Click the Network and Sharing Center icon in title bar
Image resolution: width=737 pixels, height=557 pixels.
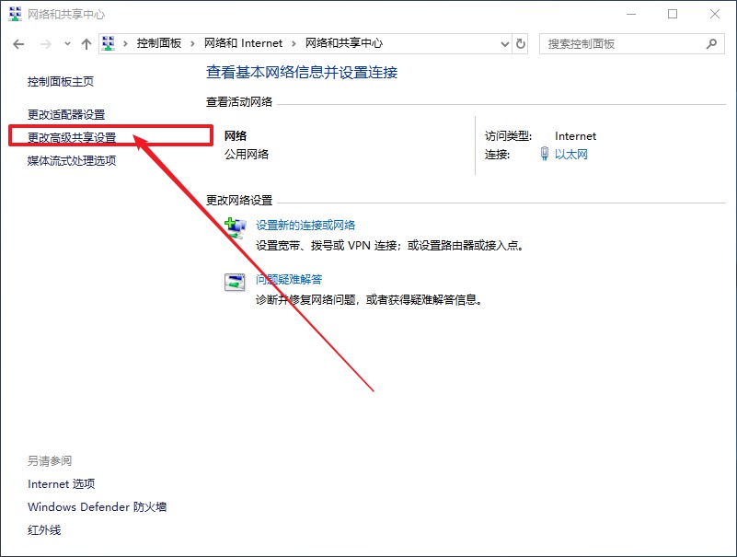(14, 14)
